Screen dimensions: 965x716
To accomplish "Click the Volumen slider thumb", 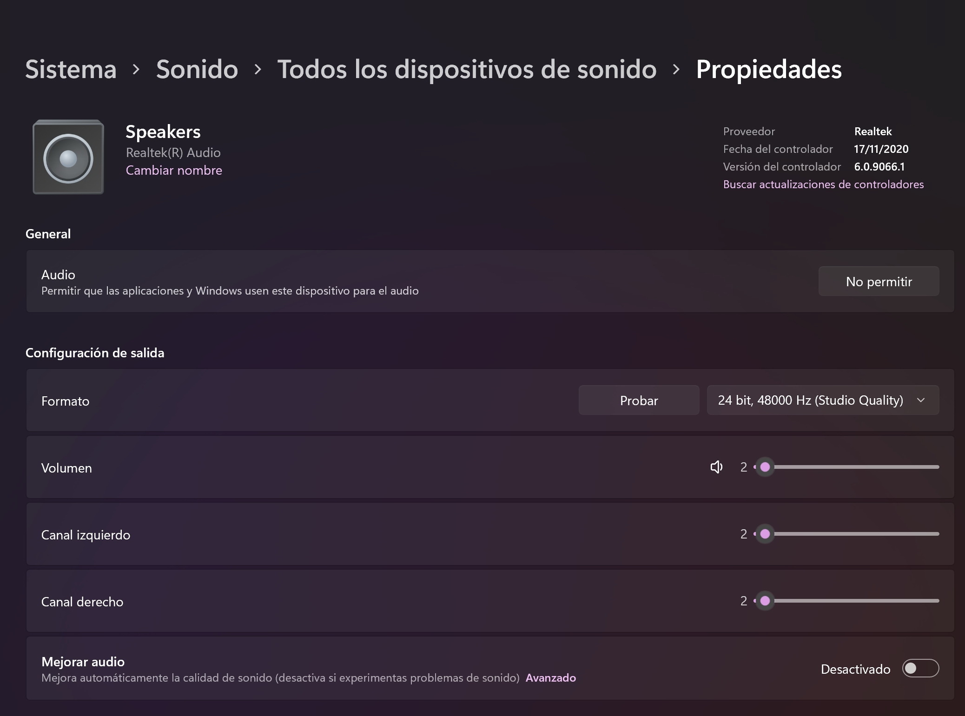I will coord(765,467).
